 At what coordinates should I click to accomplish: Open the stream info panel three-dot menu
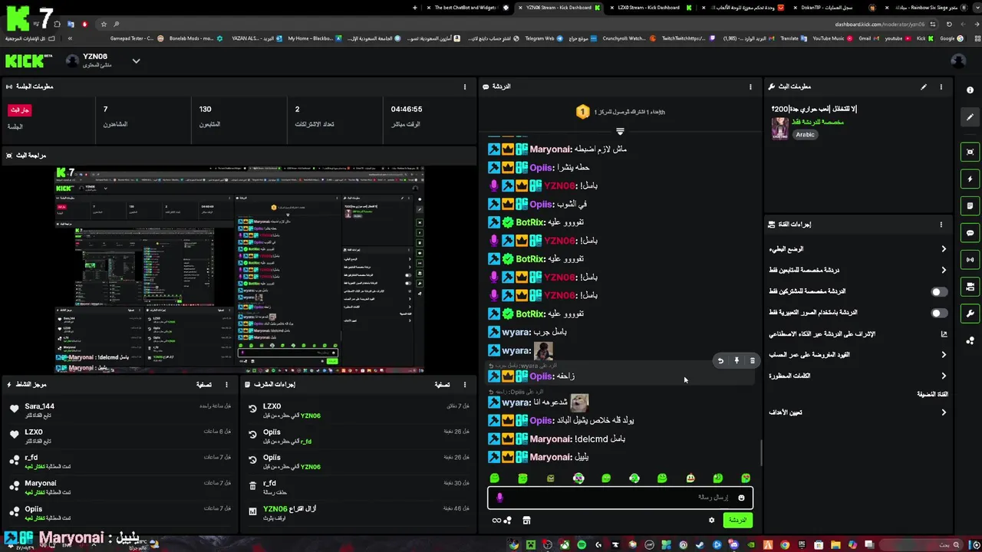(x=941, y=87)
